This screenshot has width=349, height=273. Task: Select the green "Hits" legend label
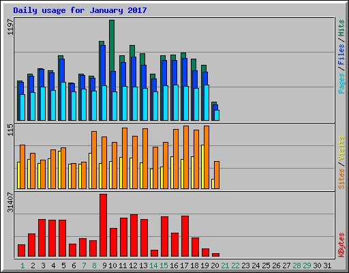click(x=342, y=28)
